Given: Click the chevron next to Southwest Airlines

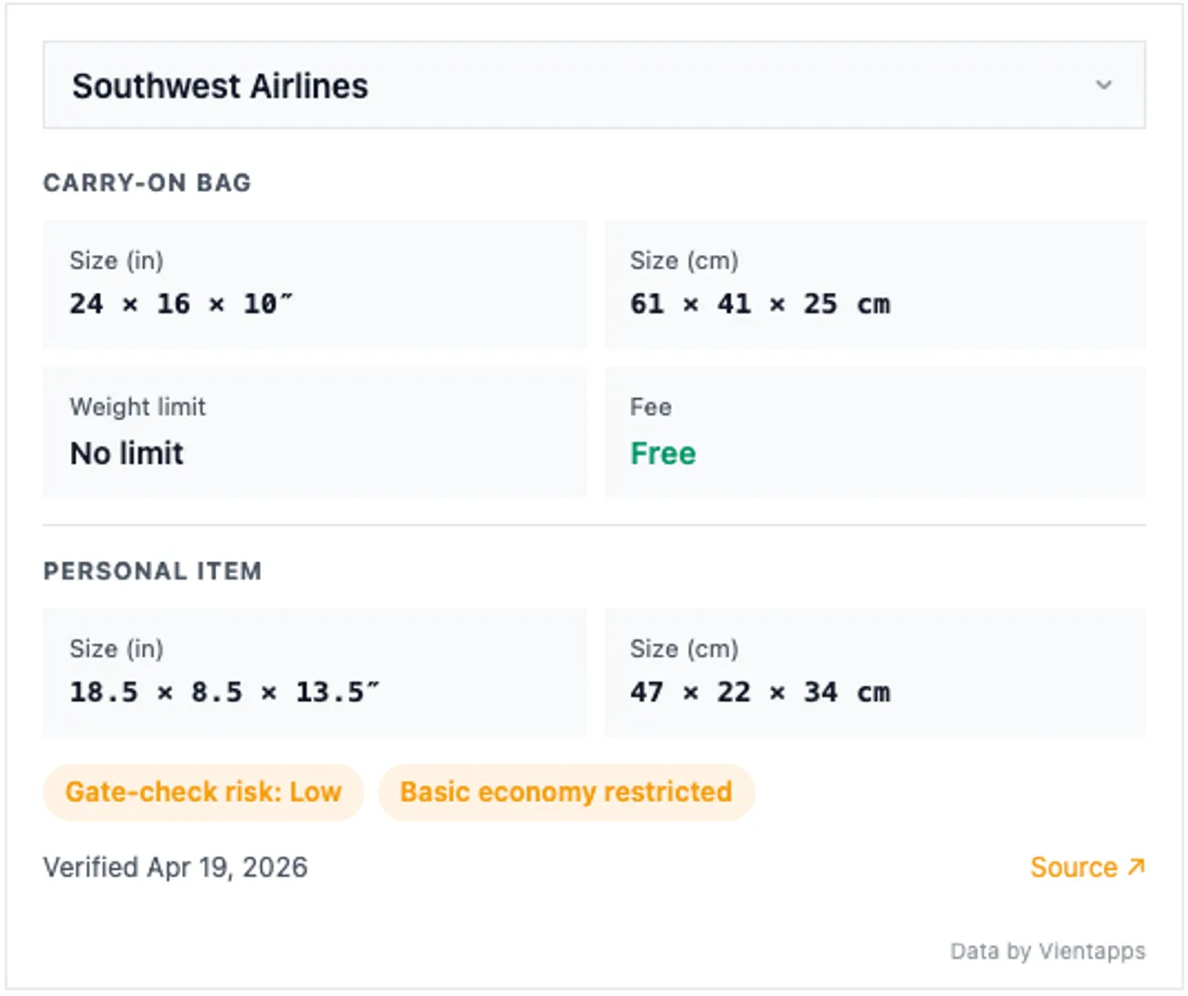Looking at the screenshot, I should pos(1104,85).
